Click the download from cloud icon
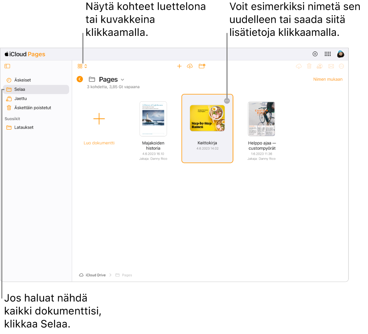368x334 pixels. pos(299,66)
